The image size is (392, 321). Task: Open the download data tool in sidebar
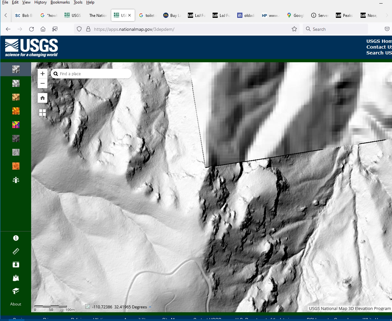(x=16, y=265)
